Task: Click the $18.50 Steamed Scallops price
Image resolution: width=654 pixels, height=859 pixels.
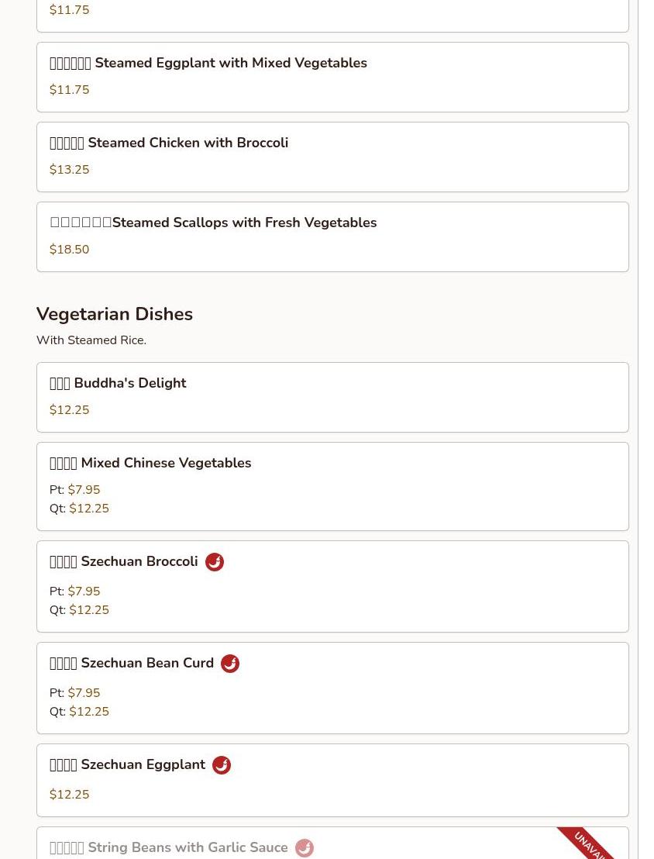Action: (70, 250)
